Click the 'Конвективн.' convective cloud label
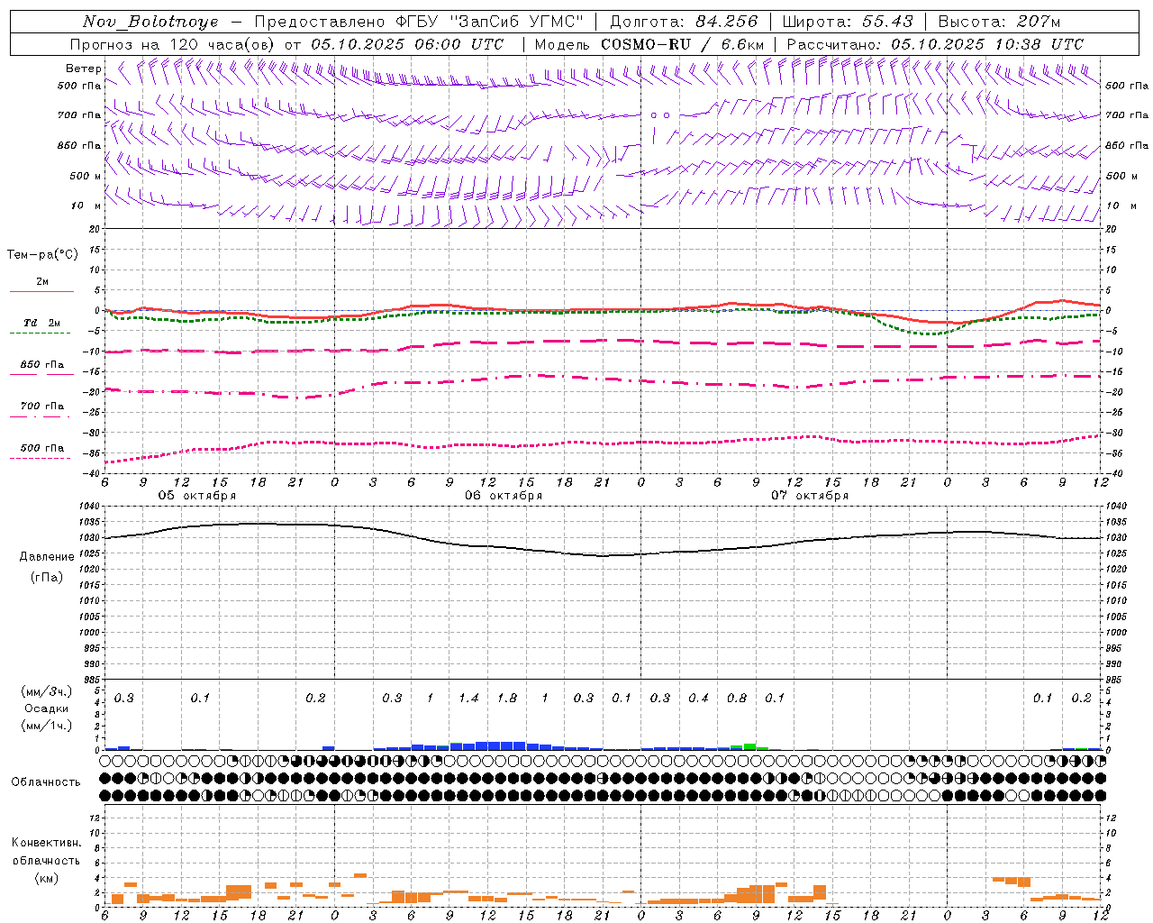 (x=46, y=843)
